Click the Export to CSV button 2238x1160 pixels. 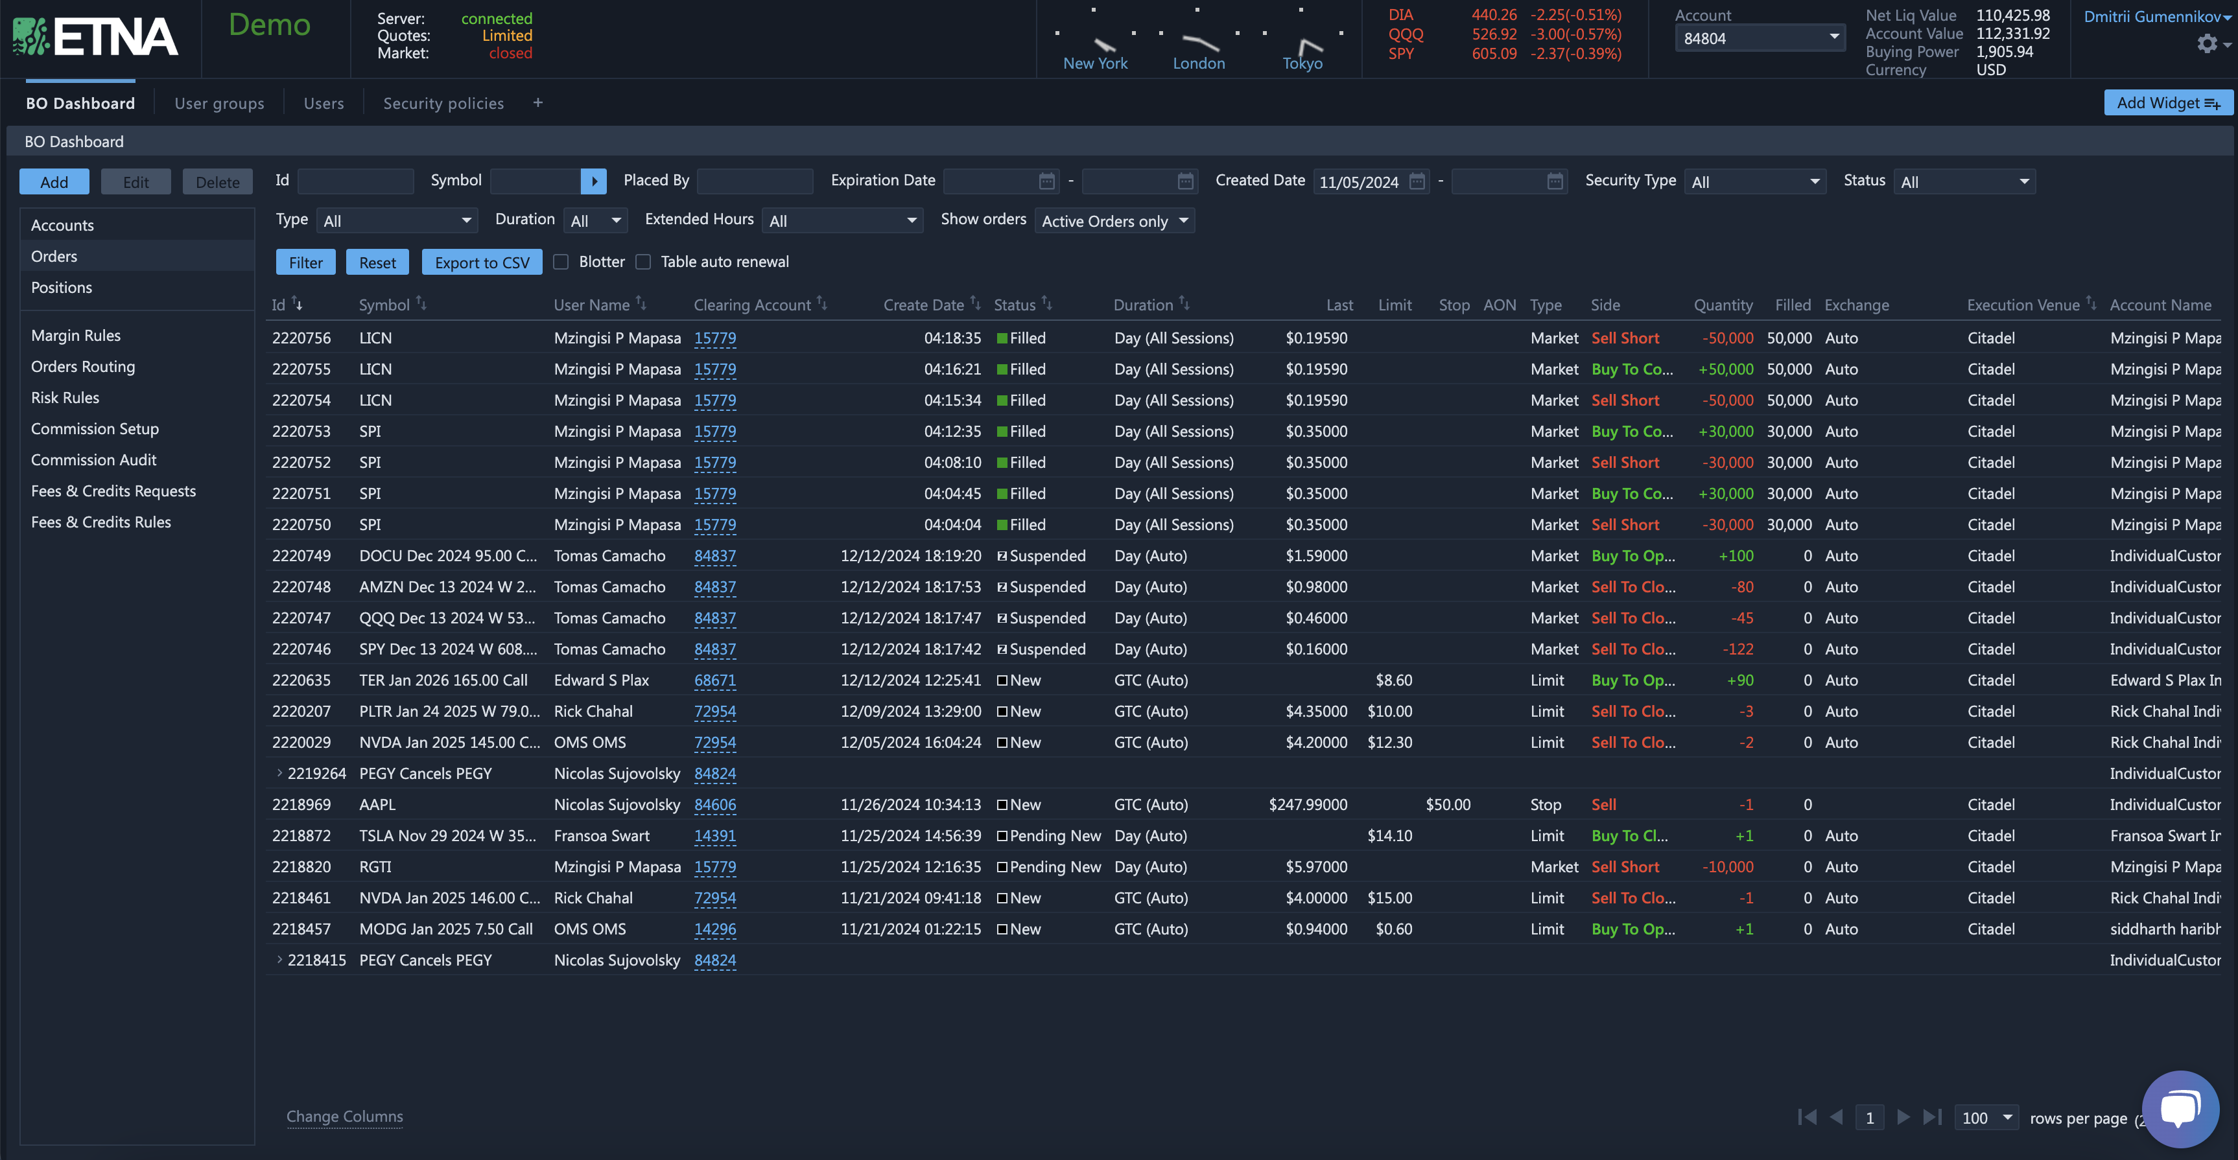coord(481,261)
